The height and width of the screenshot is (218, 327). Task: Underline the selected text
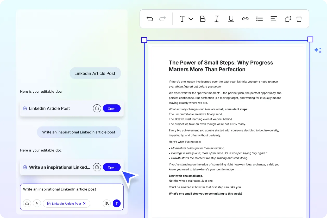(231, 19)
